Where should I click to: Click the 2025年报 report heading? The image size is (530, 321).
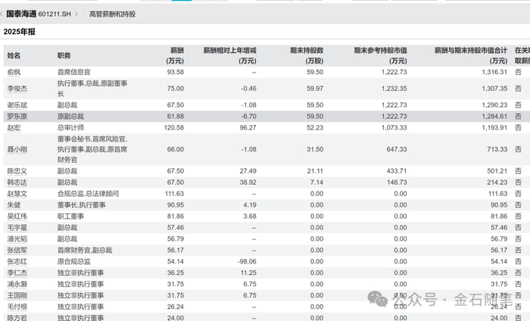coord(19,32)
